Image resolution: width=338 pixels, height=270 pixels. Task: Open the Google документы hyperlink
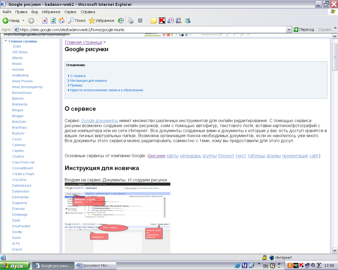(100, 121)
